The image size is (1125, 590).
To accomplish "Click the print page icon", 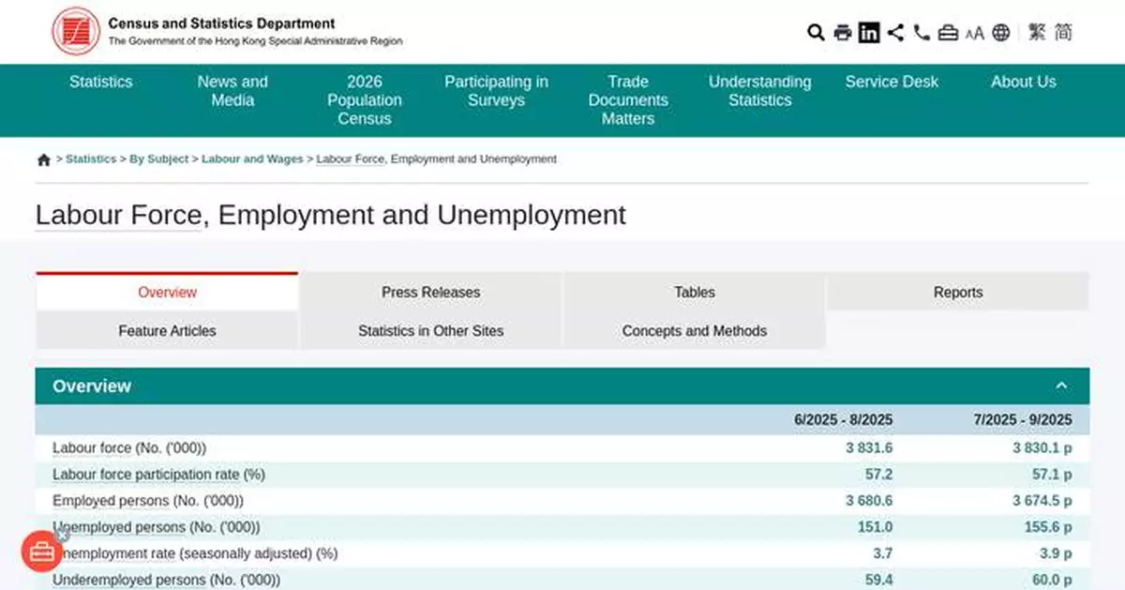I will click(x=842, y=32).
